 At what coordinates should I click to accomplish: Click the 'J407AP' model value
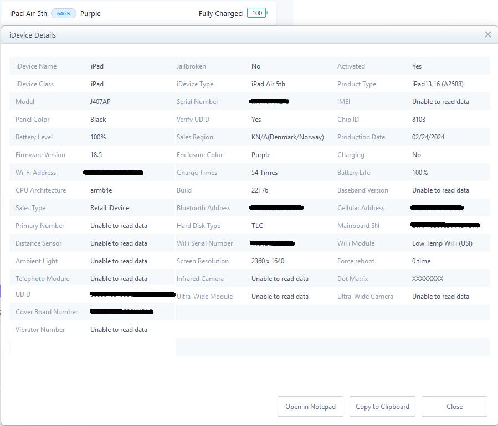pos(100,102)
